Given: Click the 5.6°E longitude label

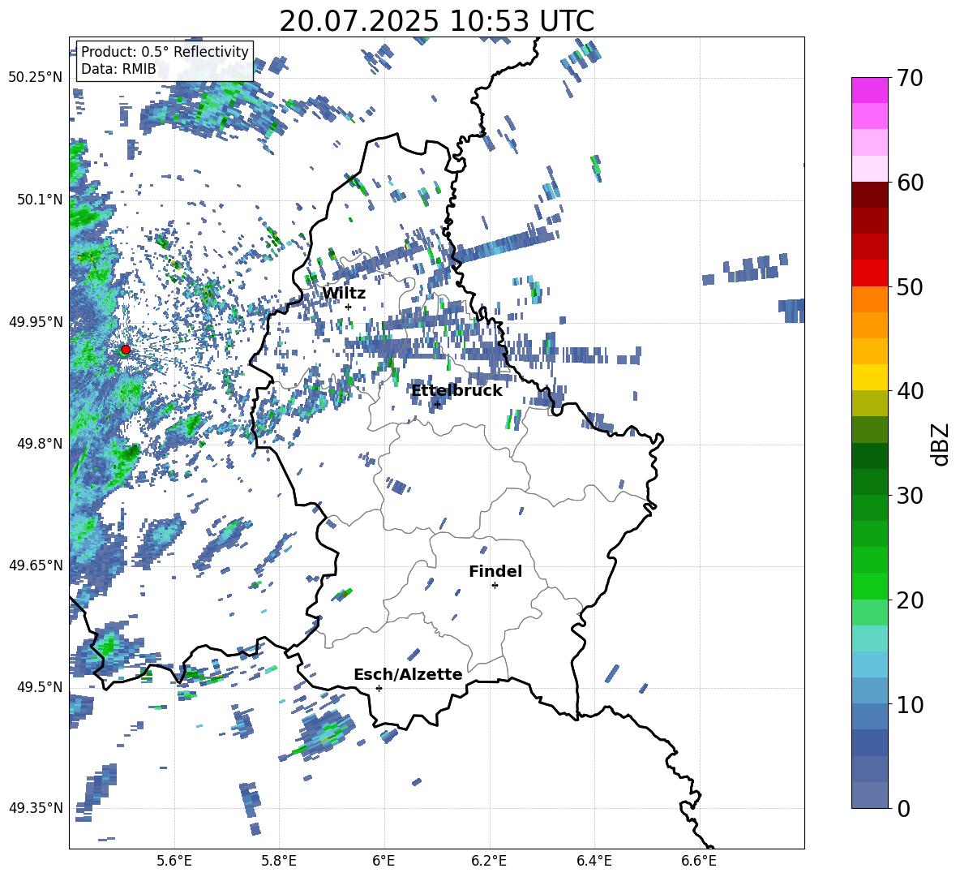Looking at the screenshot, I should click(x=174, y=861).
